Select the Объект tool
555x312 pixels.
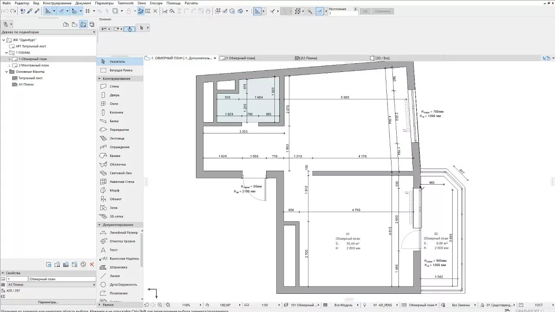(x=120, y=199)
